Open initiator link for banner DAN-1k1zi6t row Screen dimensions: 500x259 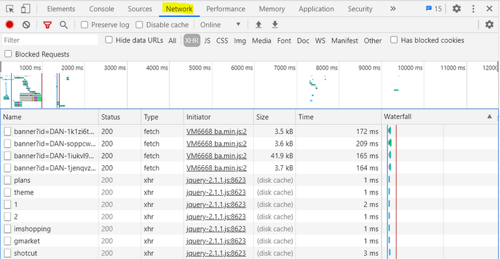[x=217, y=131]
